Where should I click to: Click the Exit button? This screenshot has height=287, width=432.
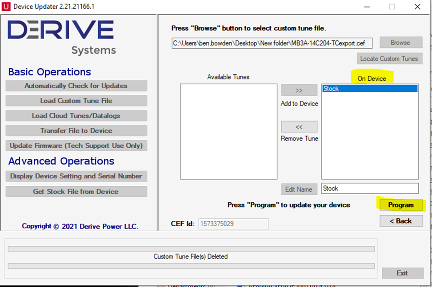tap(403, 273)
